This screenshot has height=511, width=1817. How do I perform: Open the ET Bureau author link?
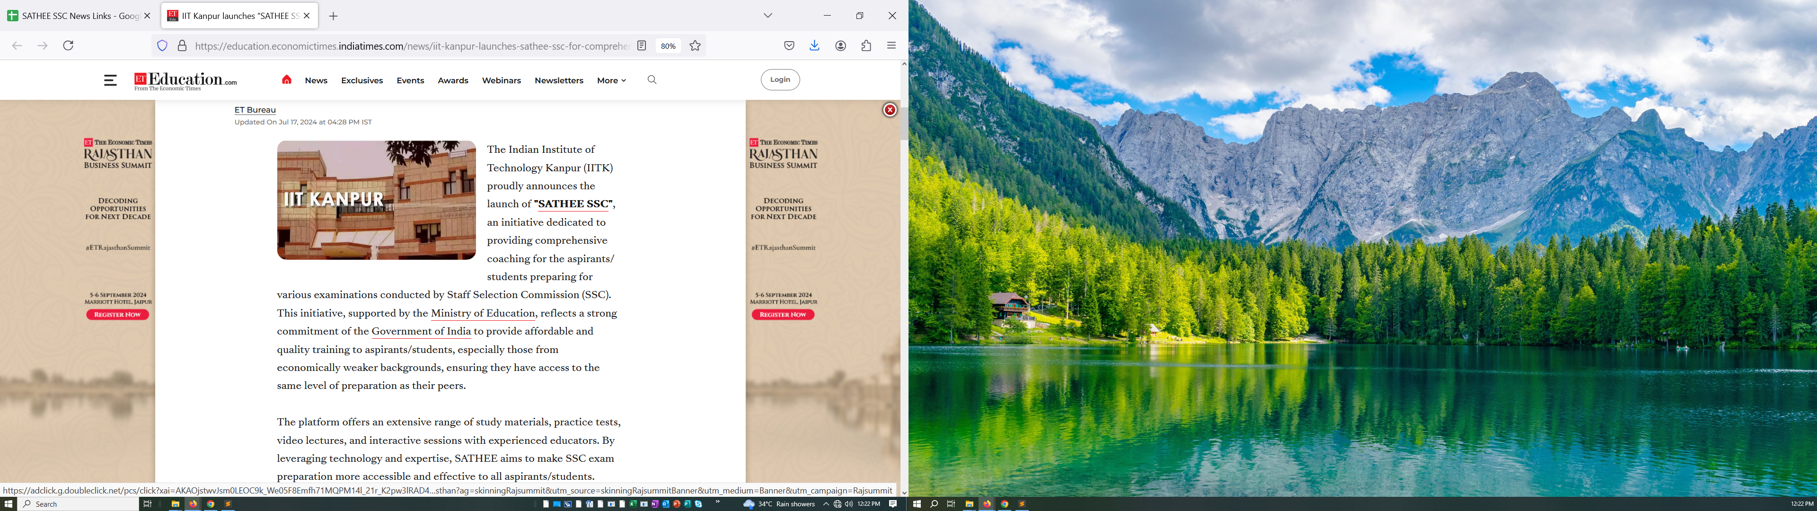click(x=256, y=110)
